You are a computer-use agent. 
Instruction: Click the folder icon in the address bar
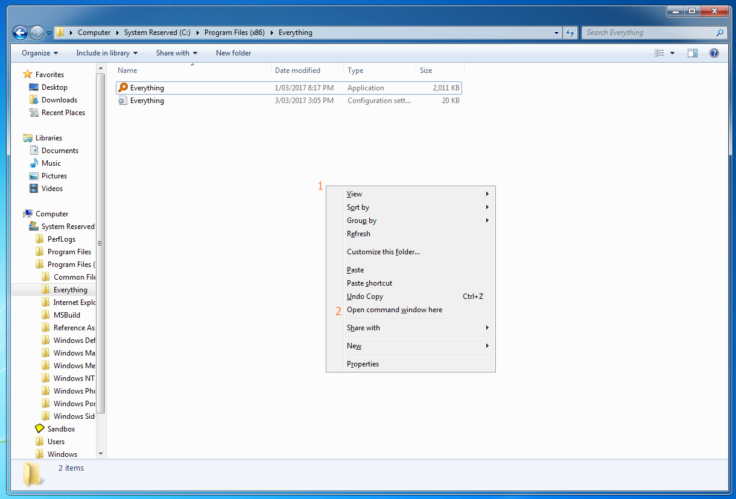(60, 33)
